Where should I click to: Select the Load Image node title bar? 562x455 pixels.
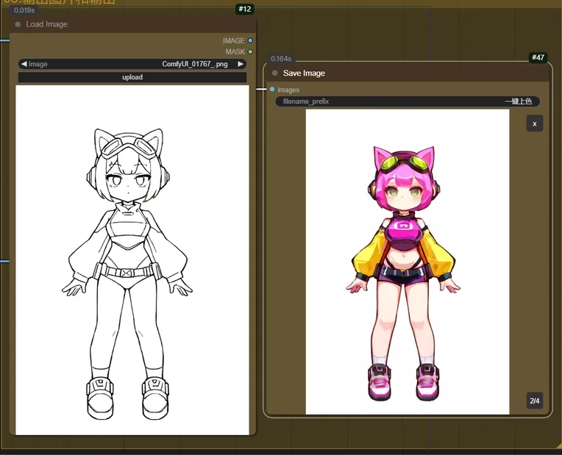tap(132, 24)
